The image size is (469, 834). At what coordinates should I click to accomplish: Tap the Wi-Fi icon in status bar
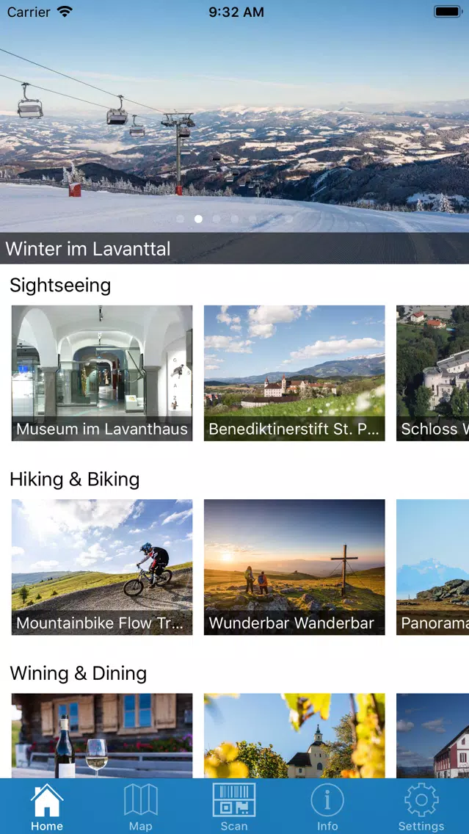[65, 12]
